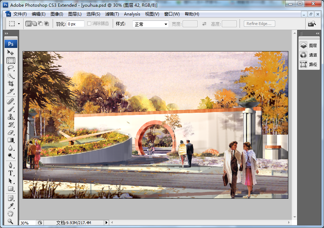The image size is (324, 228).
Task: Select the Brush tool
Action: 11,109
